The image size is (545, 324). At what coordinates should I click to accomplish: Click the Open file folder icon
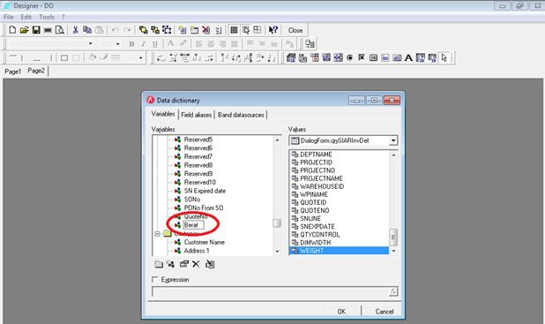point(24,30)
